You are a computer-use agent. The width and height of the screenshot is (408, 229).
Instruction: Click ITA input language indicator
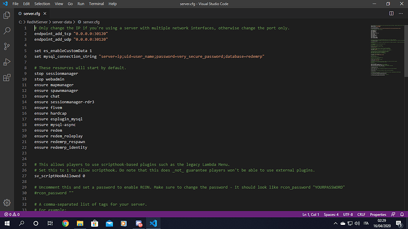coord(366,223)
